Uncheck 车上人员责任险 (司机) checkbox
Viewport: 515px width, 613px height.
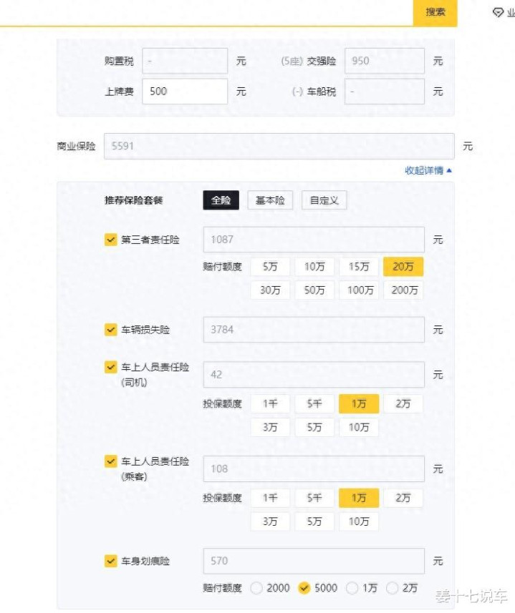111,367
